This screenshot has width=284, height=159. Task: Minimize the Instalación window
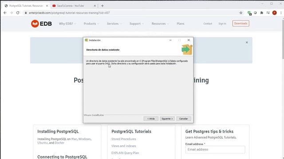tap(170, 40)
